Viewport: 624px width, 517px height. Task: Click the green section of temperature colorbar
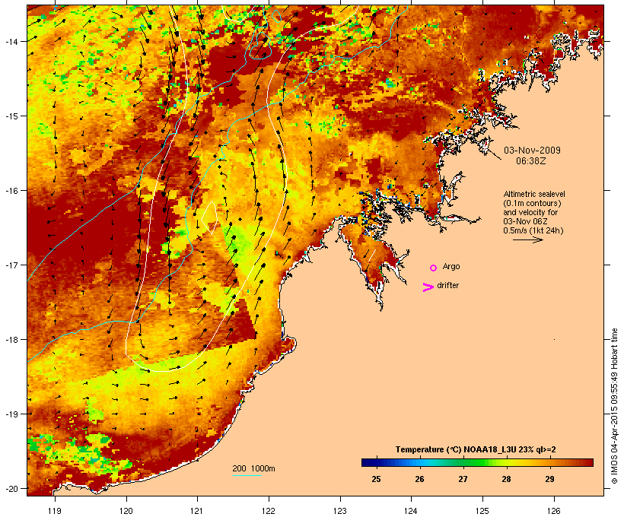(x=473, y=462)
